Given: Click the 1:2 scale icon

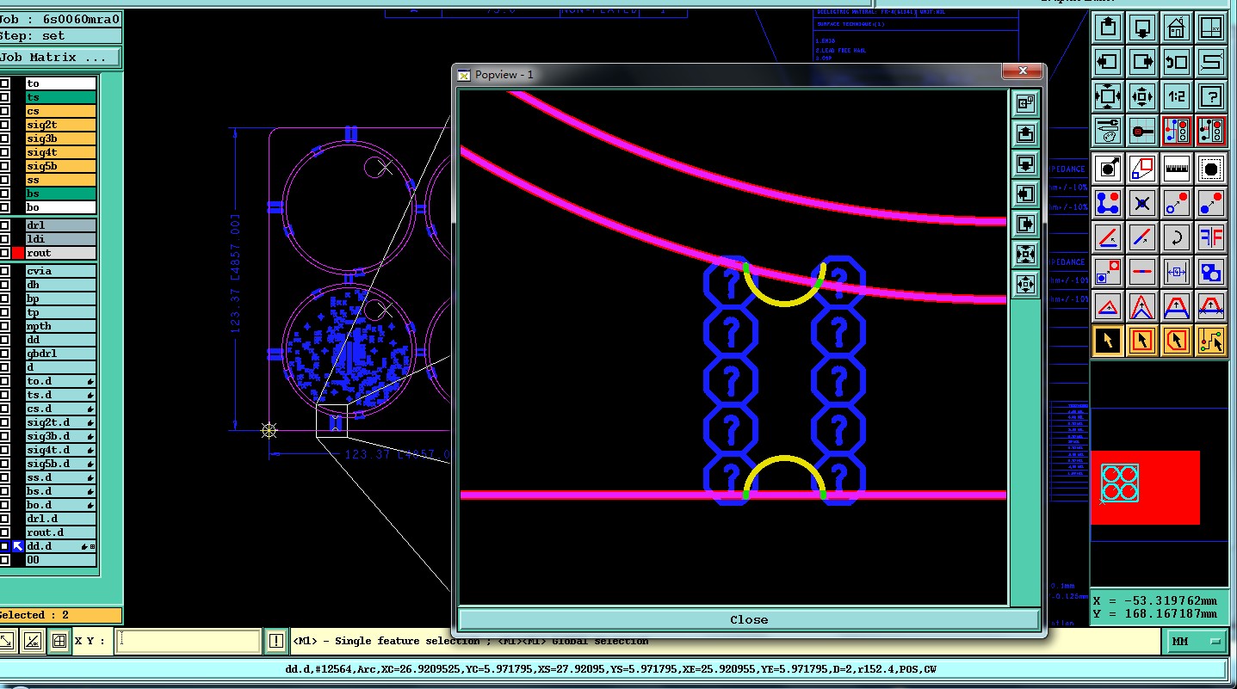Looking at the screenshot, I should (x=1177, y=96).
